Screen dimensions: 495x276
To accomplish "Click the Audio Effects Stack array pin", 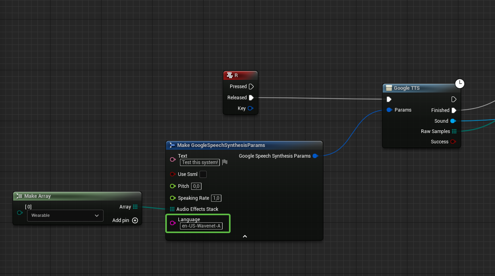I will [172, 209].
